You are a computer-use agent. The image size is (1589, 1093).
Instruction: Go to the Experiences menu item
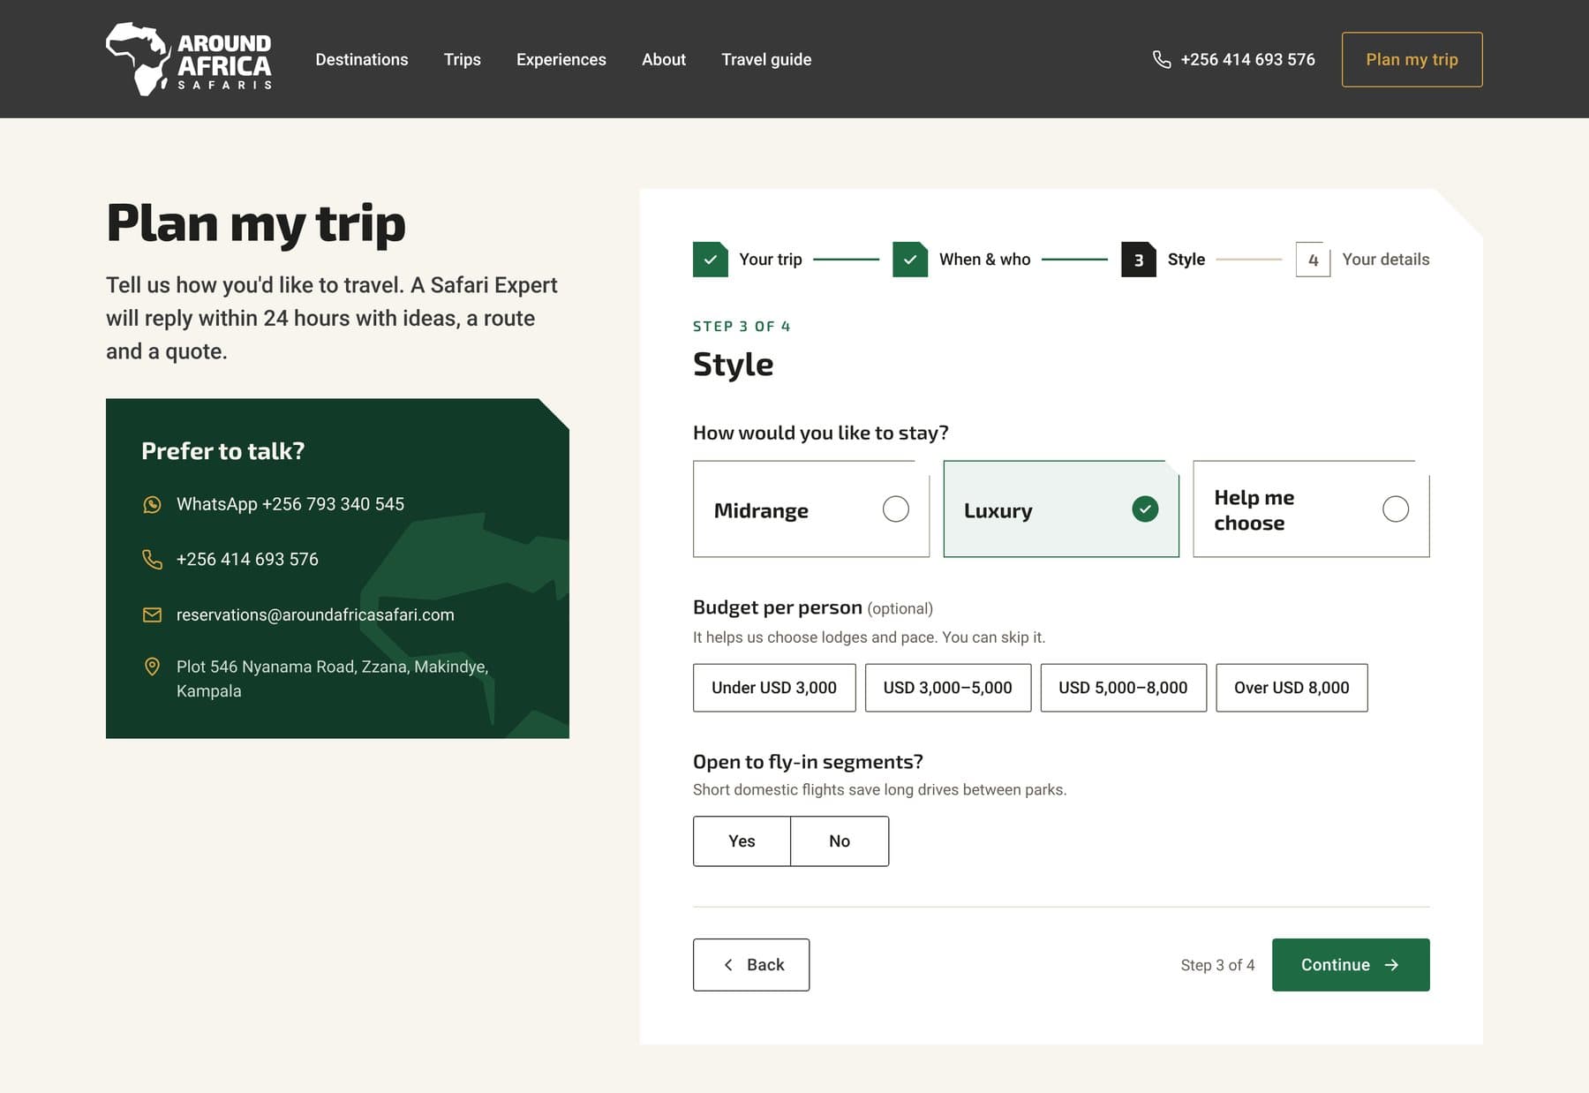pyautogui.click(x=561, y=59)
